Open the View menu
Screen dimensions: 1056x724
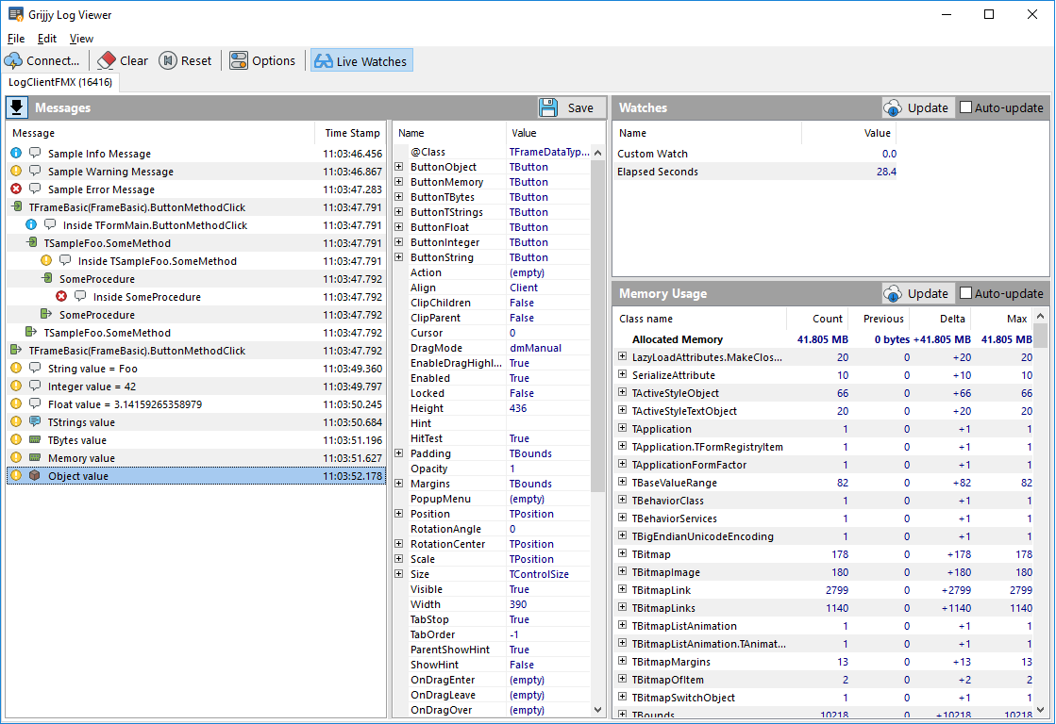[x=81, y=39]
